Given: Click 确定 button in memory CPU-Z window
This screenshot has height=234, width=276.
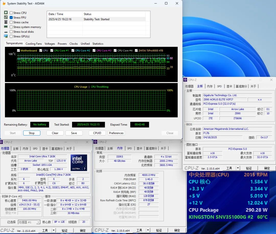Looking at the screenshot, I should click(177, 230).
